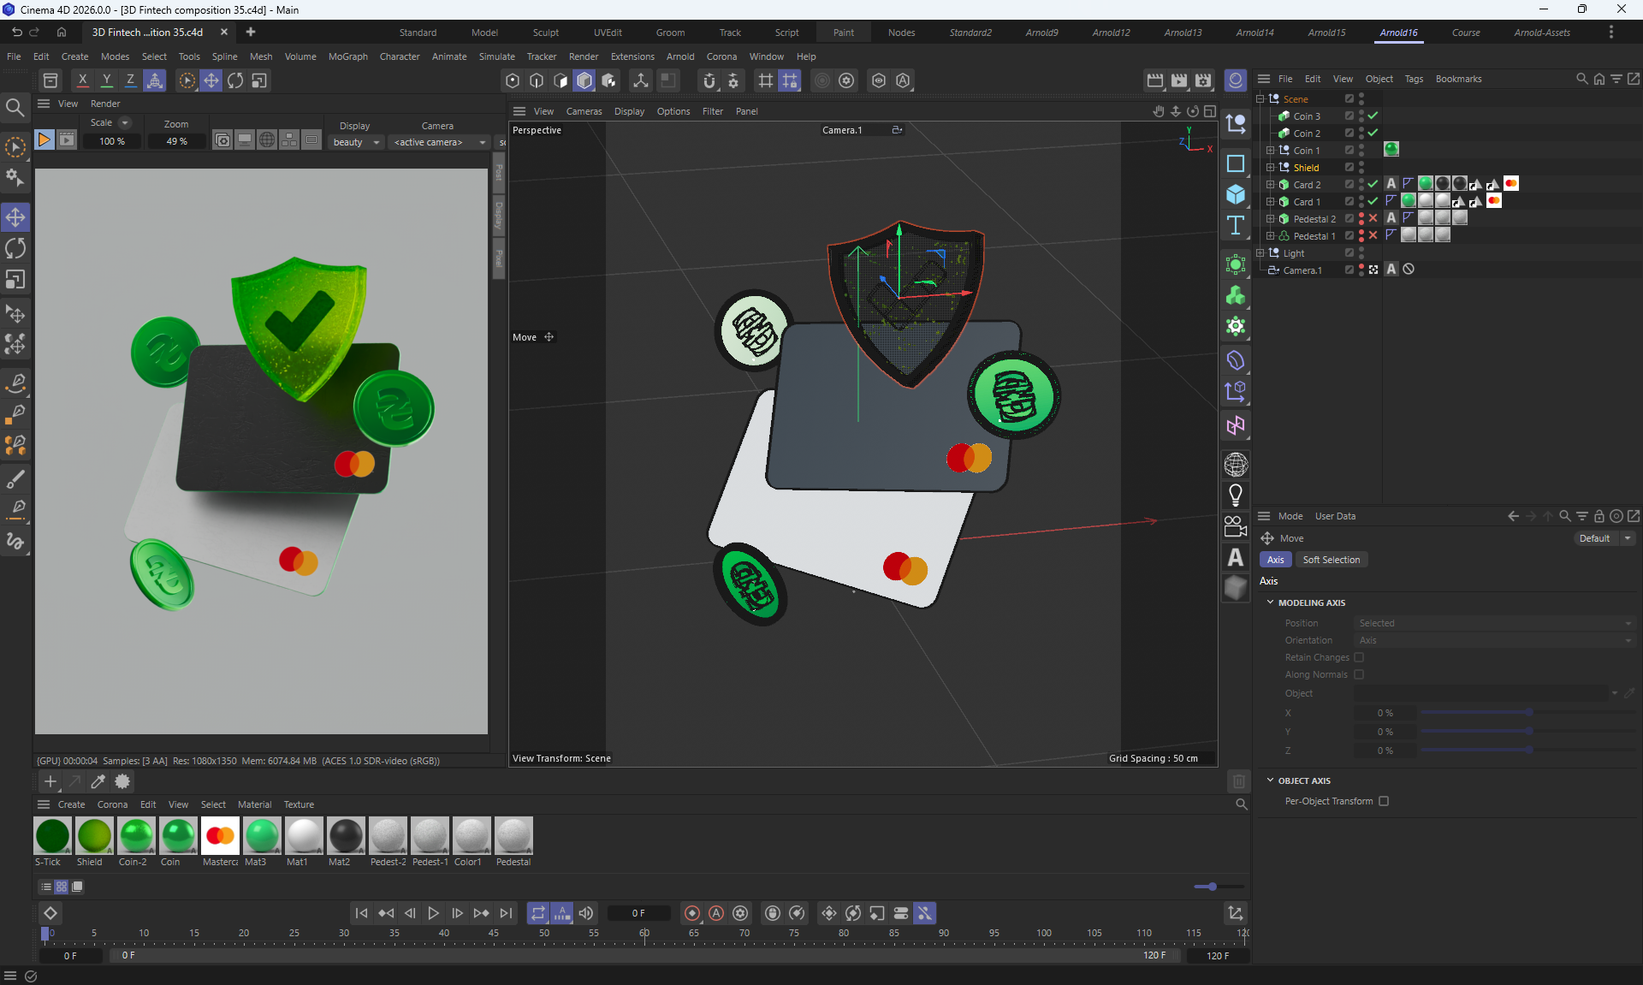The image size is (1643, 985).
Task: Click the Cube primitive icon
Action: pos(1235,194)
